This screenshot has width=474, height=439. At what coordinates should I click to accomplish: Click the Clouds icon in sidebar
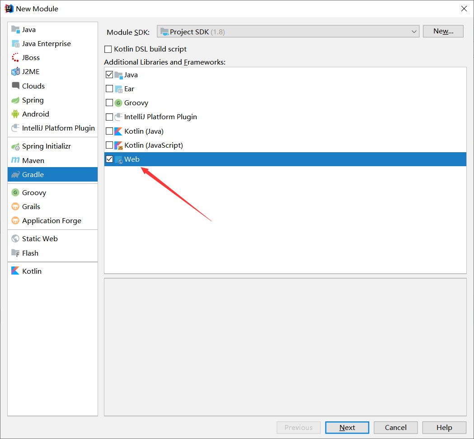coord(15,86)
